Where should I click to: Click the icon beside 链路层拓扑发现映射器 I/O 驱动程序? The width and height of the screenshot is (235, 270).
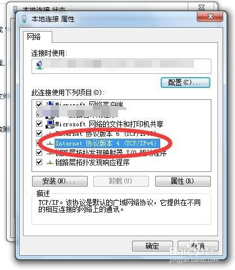coord(50,153)
